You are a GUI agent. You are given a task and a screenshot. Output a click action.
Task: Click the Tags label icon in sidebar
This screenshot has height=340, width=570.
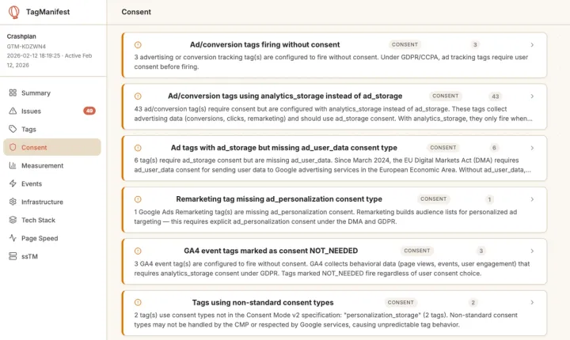(13, 129)
